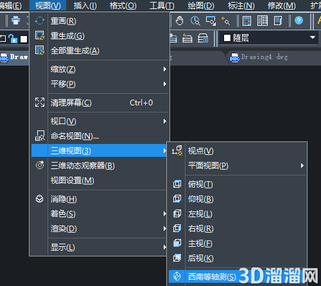The height and width of the screenshot is (286, 321).
Task: Choose 俯视(T) in the submenu
Action: (237, 184)
